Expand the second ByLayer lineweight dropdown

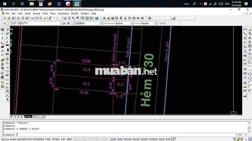[154, 23]
